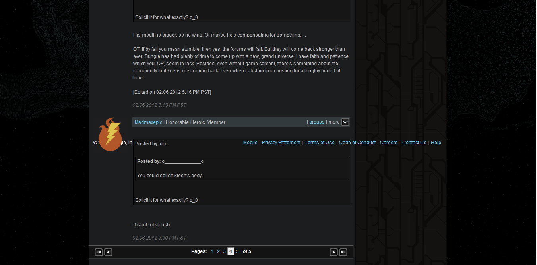Go to page 3 of thread
Screen dimensions: 537x265
(224, 251)
